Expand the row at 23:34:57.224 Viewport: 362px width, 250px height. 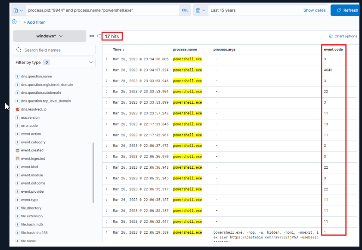[x=106, y=70]
